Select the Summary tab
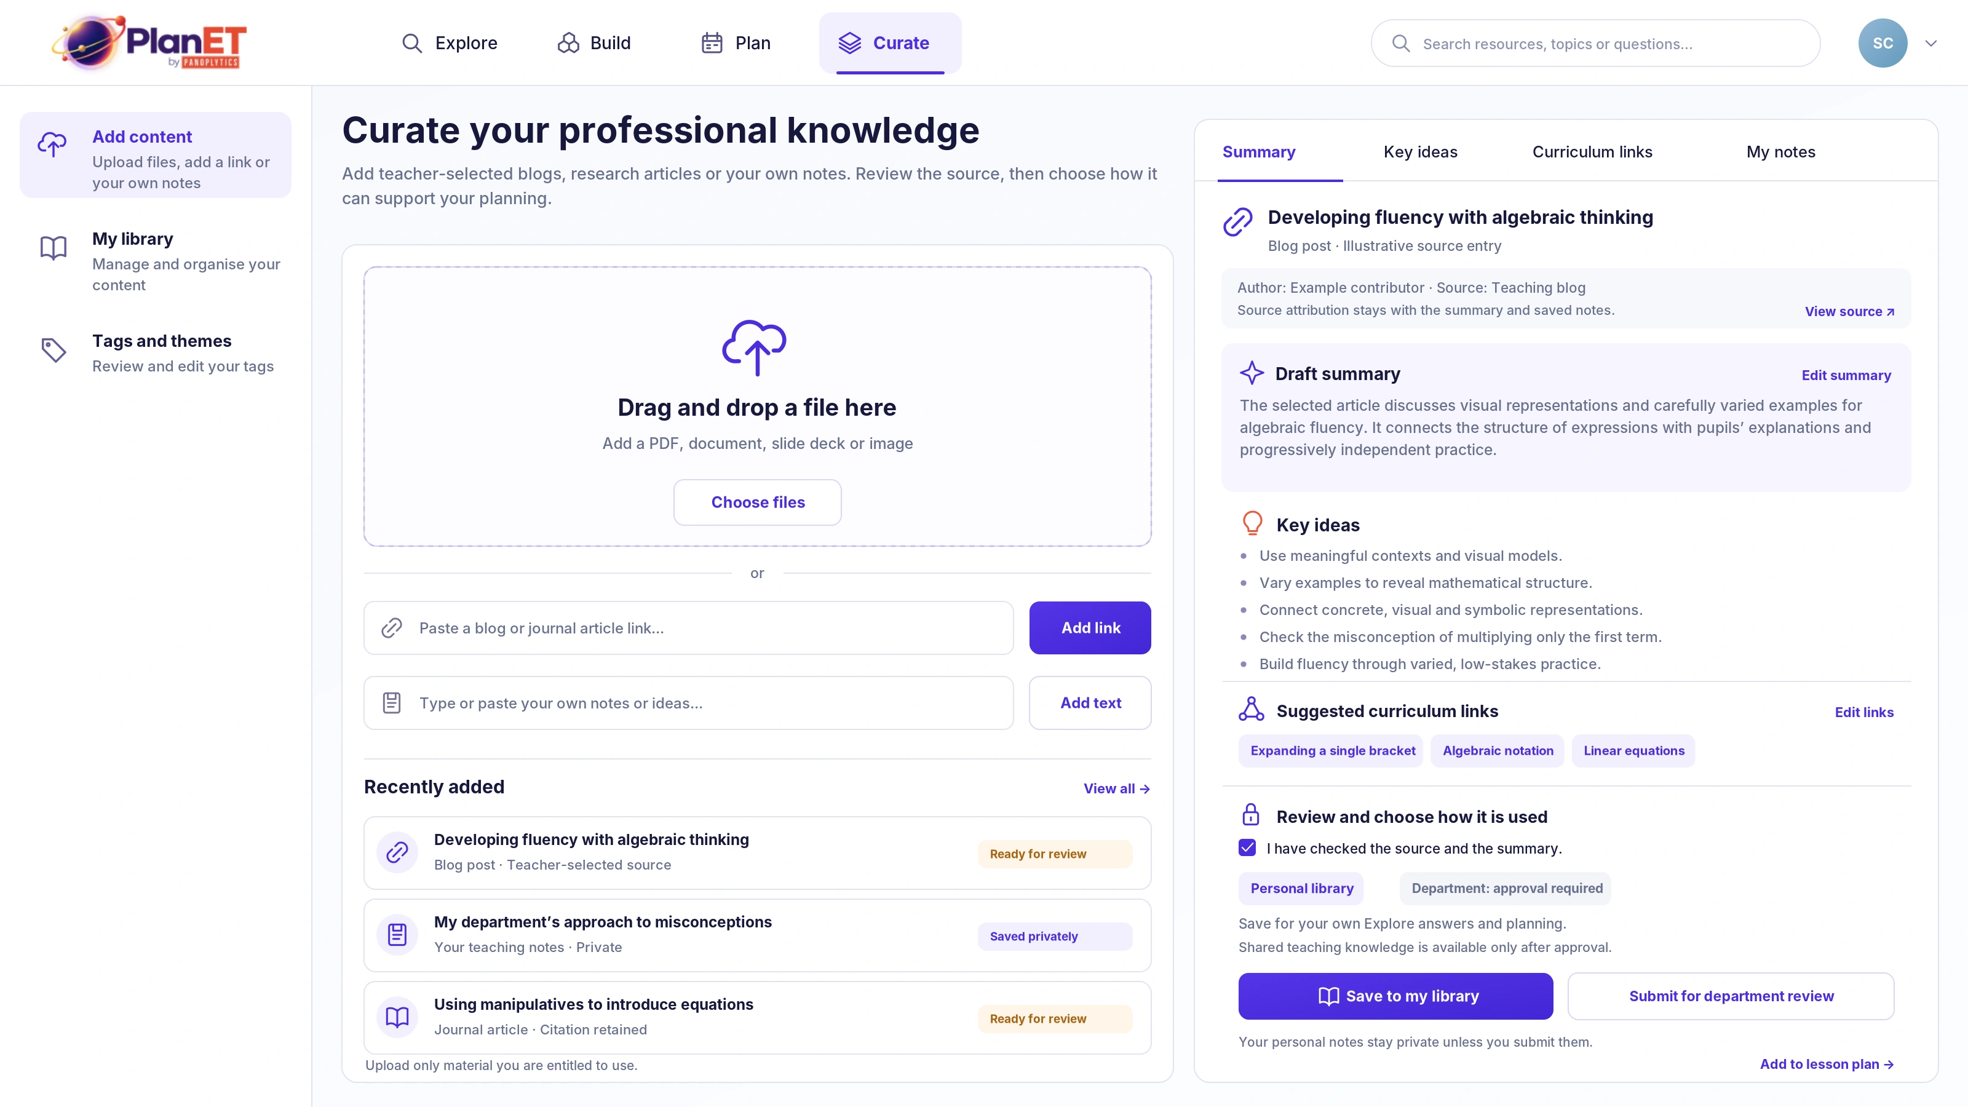Viewport: 1968px width, 1107px height. pos(1258,151)
